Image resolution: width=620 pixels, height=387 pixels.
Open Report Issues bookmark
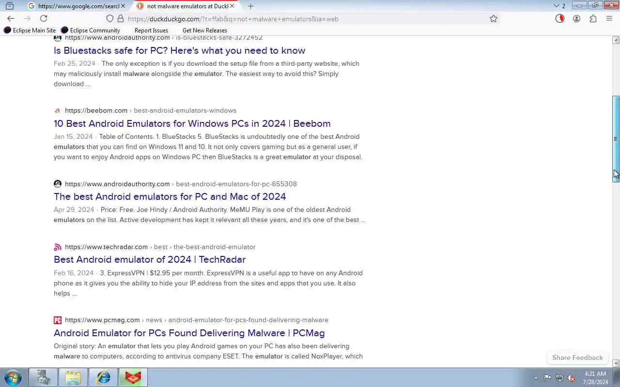[151, 30]
